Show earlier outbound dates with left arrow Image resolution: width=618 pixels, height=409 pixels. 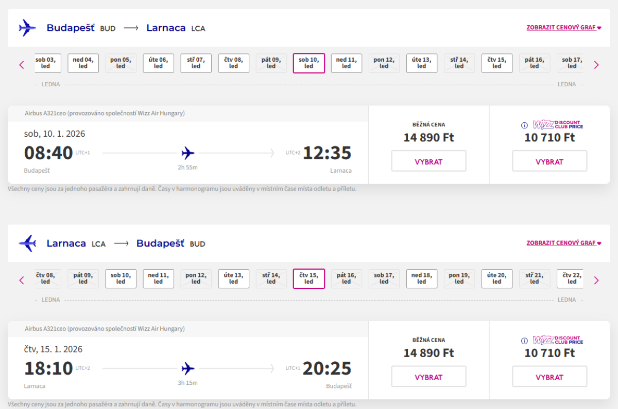[22, 65]
